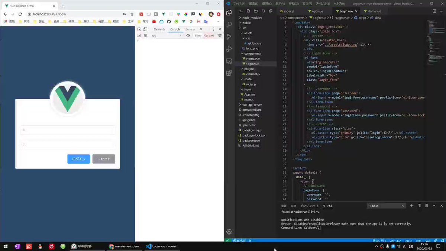Toggle live expression eye in console
Viewport: 446px width, 251px height.
[188, 35]
